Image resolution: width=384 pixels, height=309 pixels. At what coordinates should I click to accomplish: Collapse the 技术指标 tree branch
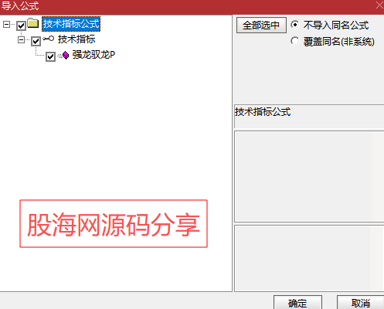(22, 40)
